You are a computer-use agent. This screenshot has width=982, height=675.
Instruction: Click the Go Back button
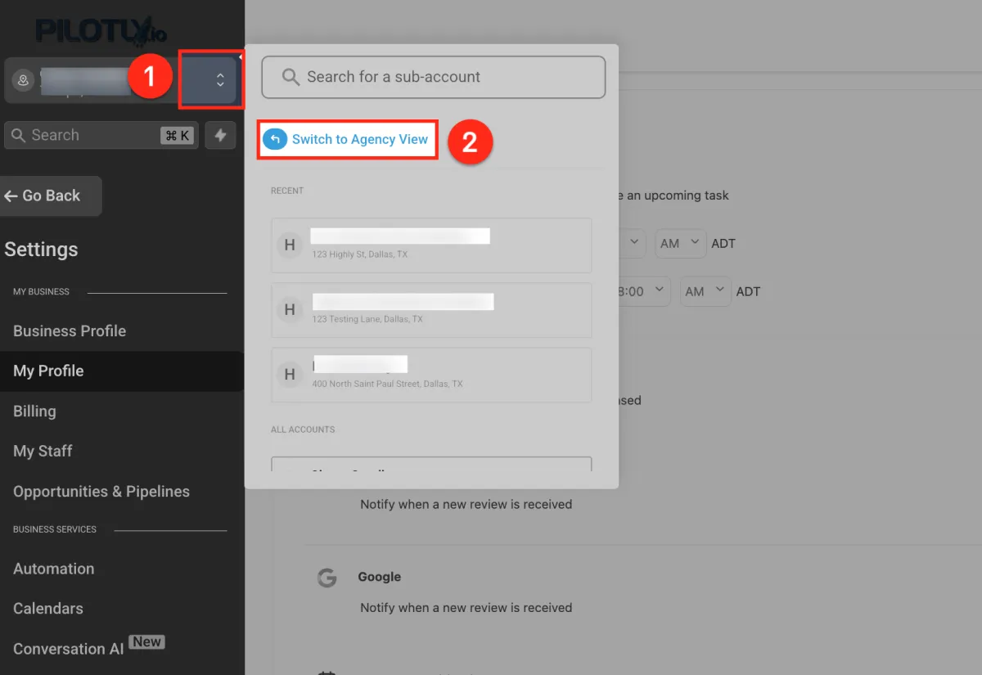[x=52, y=196]
